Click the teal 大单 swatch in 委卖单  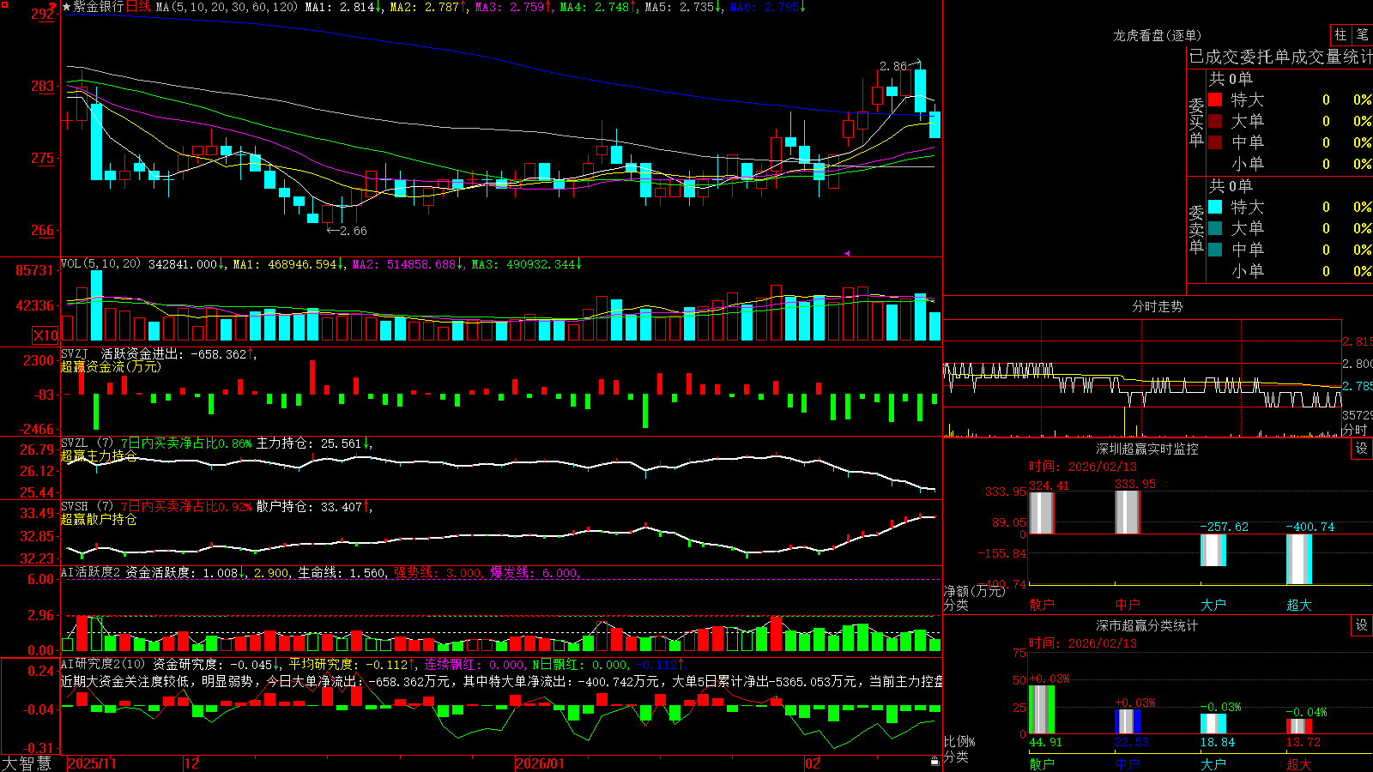[x=1215, y=228]
